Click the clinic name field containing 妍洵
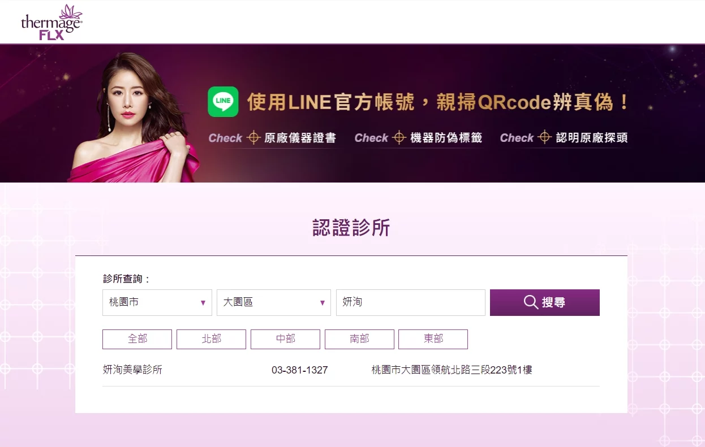705x447 pixels. point(411,302)
